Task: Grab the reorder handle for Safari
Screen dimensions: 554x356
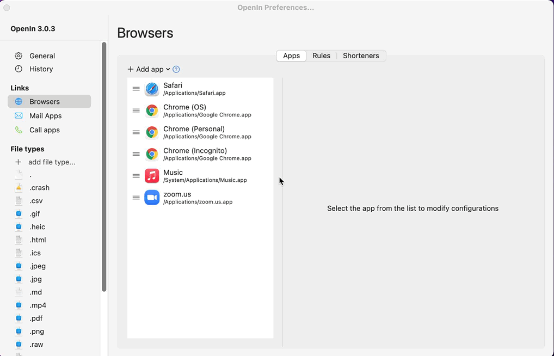Action: [x=136, y=89]
